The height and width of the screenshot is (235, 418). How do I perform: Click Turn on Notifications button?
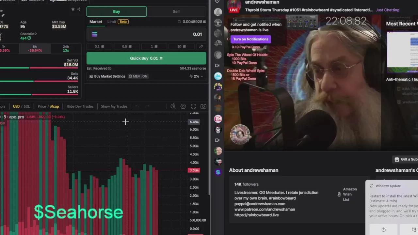click(251, 39)
